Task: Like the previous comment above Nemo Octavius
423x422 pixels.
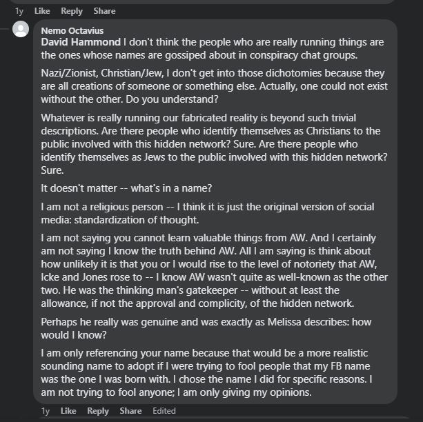Action: pos(42,11)
